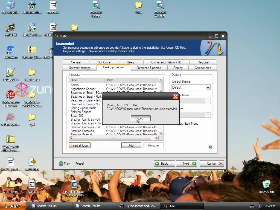Close the Missing MSSTYLES error dialog
280x210 pixels.
click(x=175, y=97)
